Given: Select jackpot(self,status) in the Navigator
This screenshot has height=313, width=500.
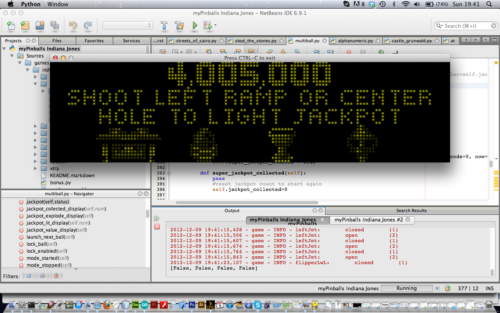Looking at the screenshot, I should [x=47, y=202].
